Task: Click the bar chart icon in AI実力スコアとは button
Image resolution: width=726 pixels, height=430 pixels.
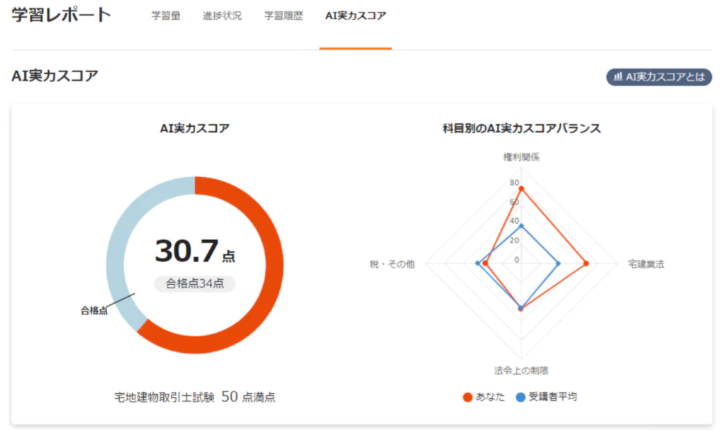Action: pos(618,77)
